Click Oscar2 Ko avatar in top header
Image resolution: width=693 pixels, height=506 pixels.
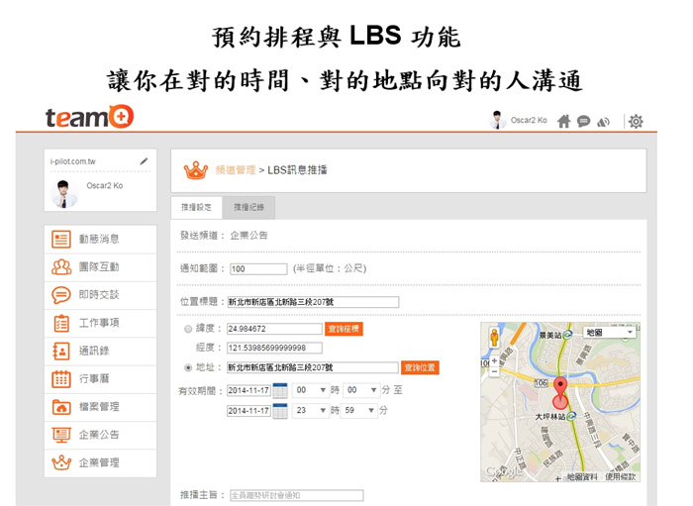click(x=498, y=120)
